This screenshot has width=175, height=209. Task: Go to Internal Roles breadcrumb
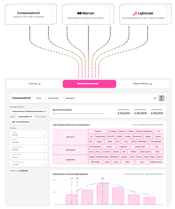(x=53, y=98)
